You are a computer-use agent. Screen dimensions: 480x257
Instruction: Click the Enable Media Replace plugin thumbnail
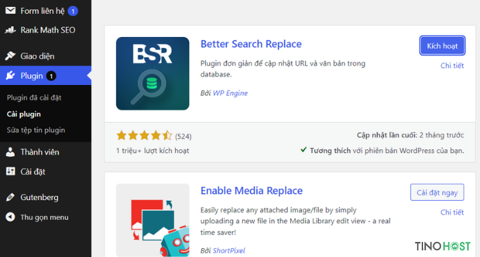coord(152,220)
